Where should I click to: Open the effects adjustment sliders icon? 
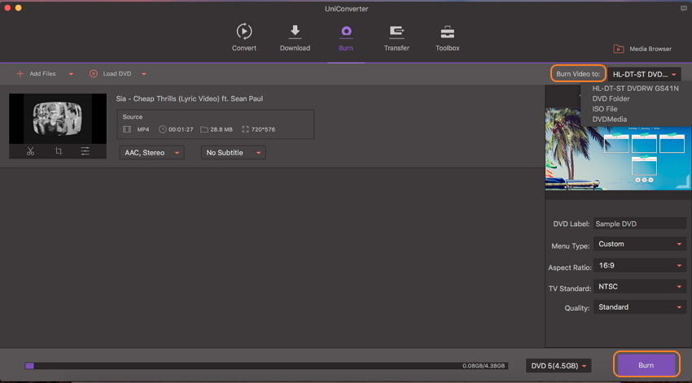pyautogui.click(x=85, y=151)
